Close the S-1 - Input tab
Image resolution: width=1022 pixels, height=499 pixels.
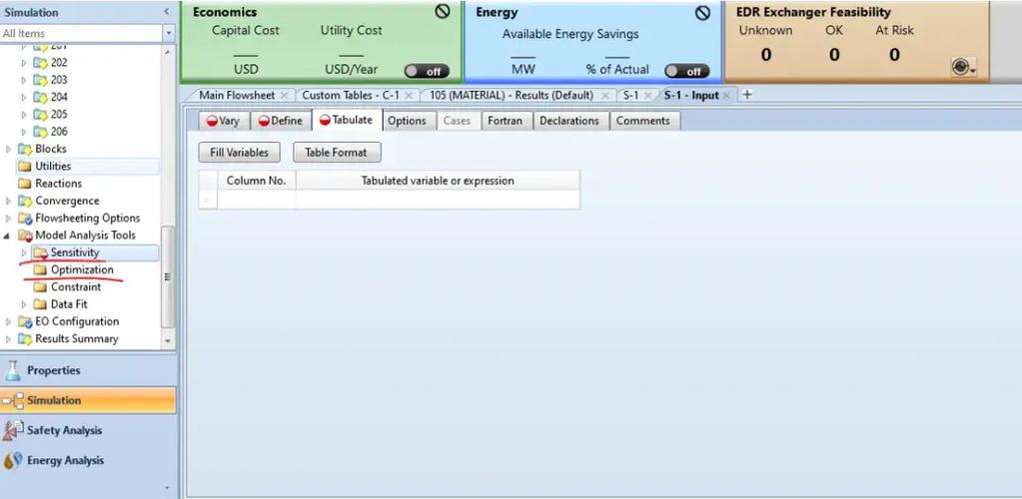(x=726, y=95)
